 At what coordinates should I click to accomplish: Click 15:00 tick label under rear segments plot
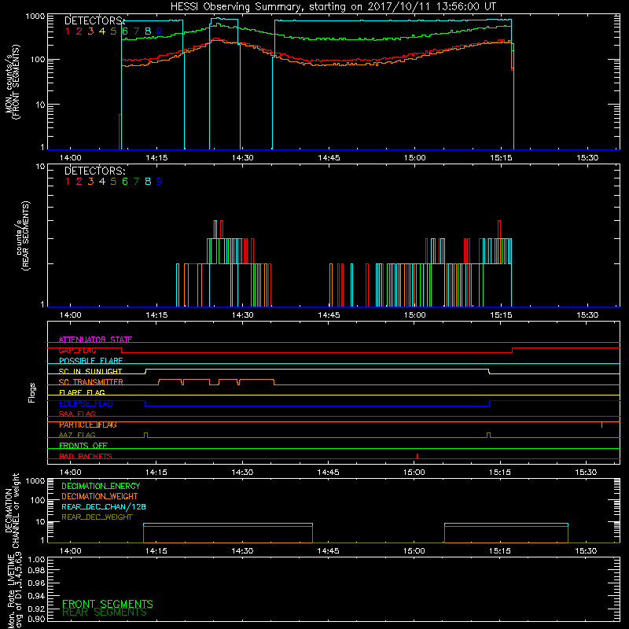coord(415,315)
